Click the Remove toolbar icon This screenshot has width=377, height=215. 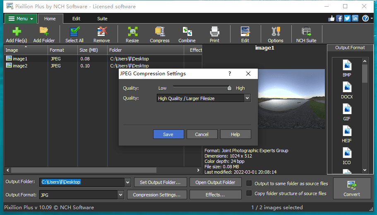click(102, 35)
